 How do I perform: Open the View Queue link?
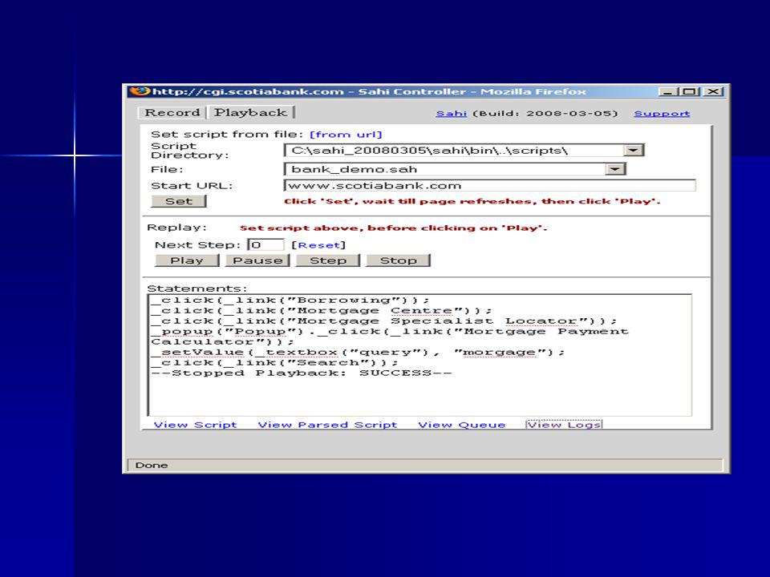tap(462, 425)
